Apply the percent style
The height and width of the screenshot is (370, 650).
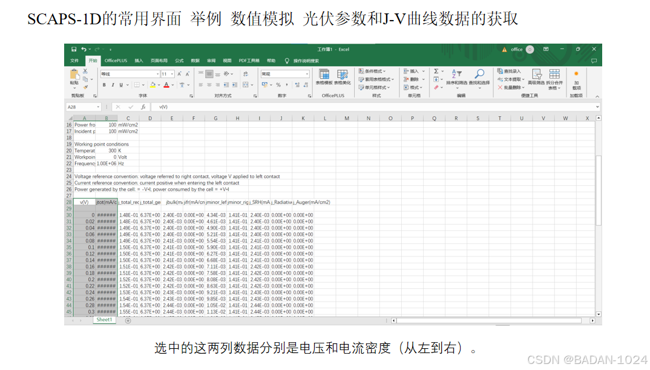pyautogui.click(x=278, y=85)
